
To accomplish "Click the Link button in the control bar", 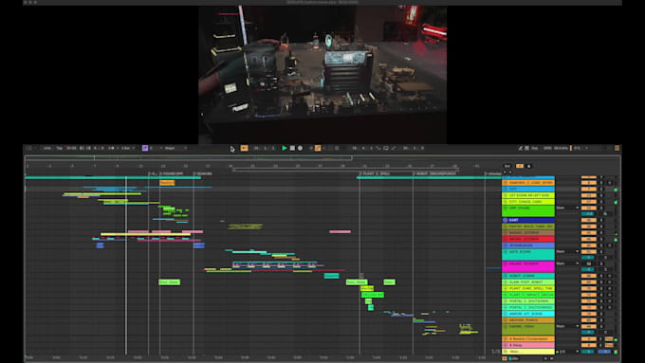I will 46,148.
